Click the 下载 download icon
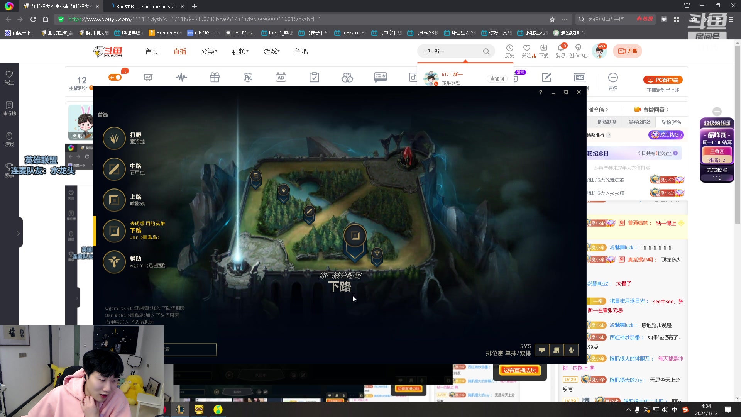Image resolution: width=741 pixels, height=417 pixels. [x=544, y=51]
